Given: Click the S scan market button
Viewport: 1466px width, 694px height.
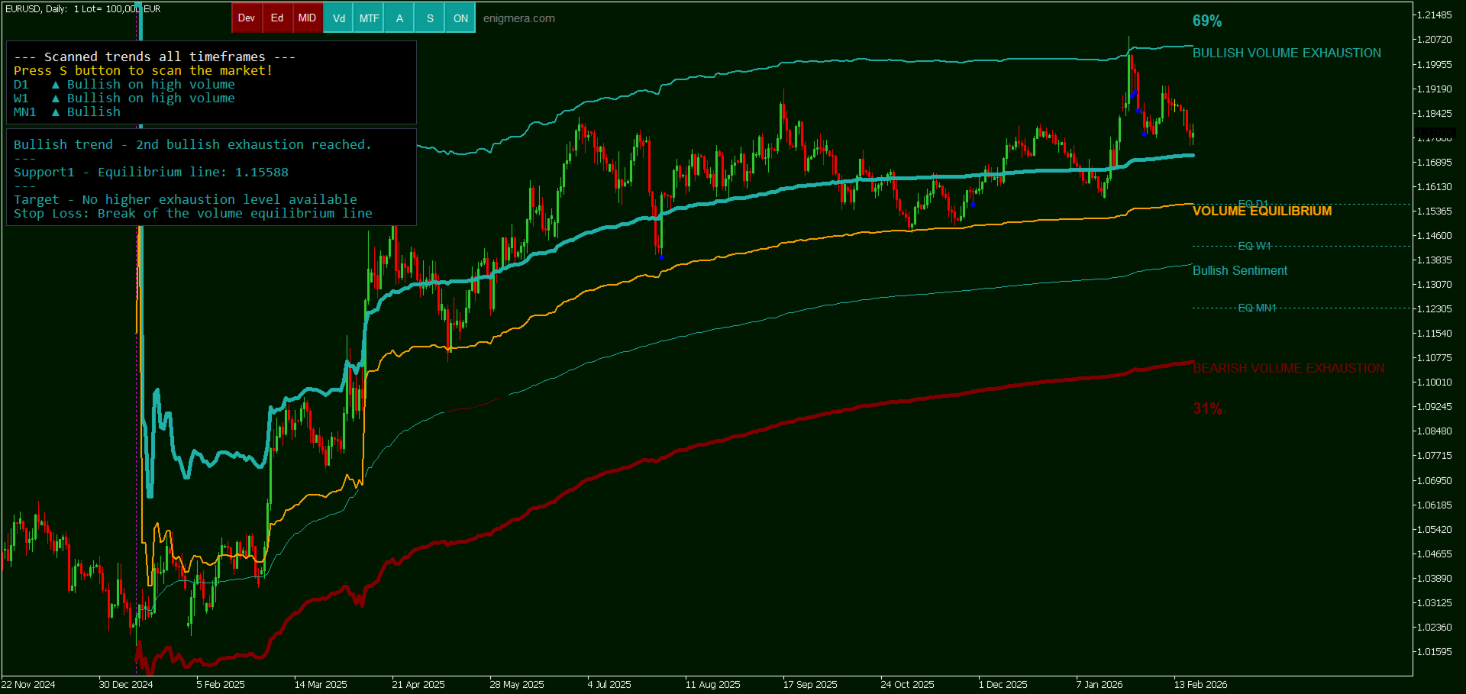Looking at the screenshot, I should point(430,18).
